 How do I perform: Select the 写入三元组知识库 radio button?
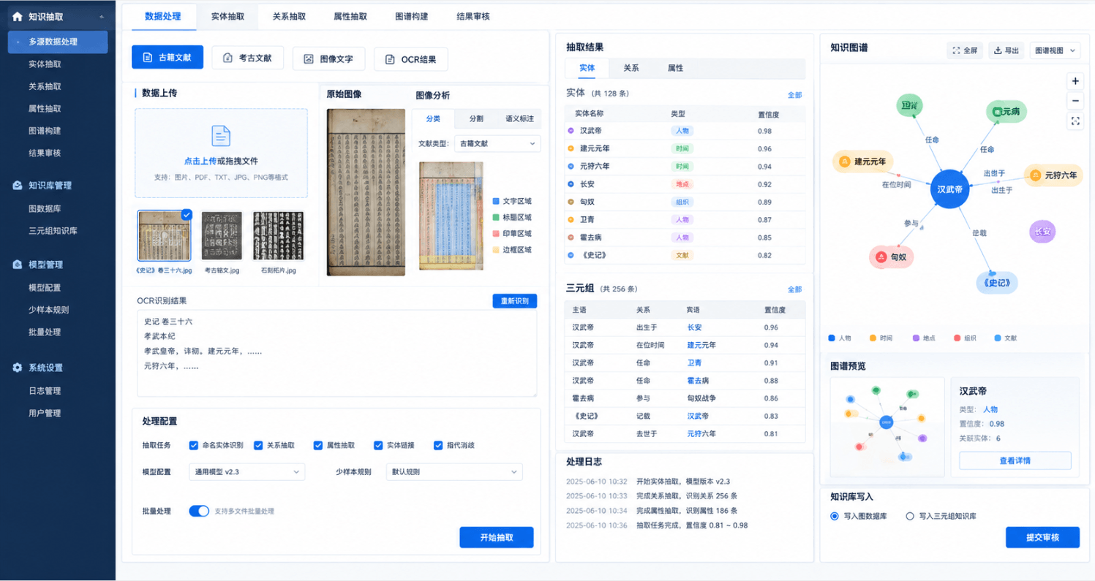[x=910, y=516]
